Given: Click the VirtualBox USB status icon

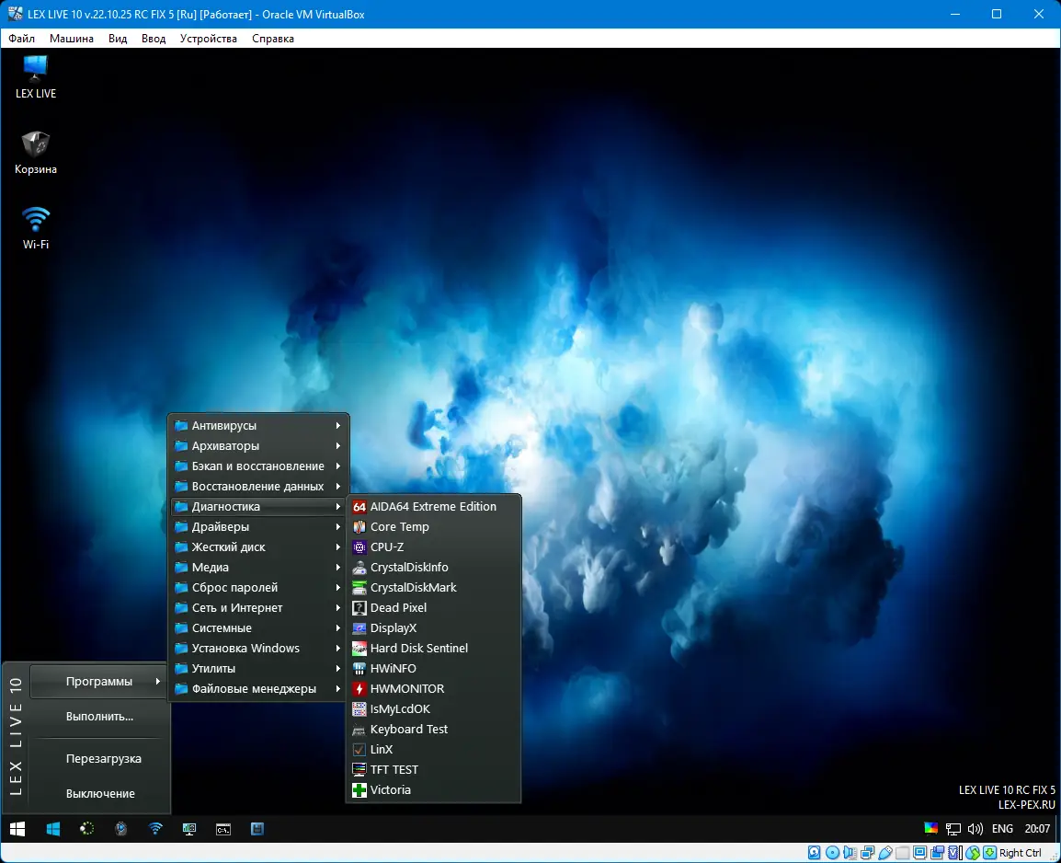Looking at the screenshot, I should 885,853.
